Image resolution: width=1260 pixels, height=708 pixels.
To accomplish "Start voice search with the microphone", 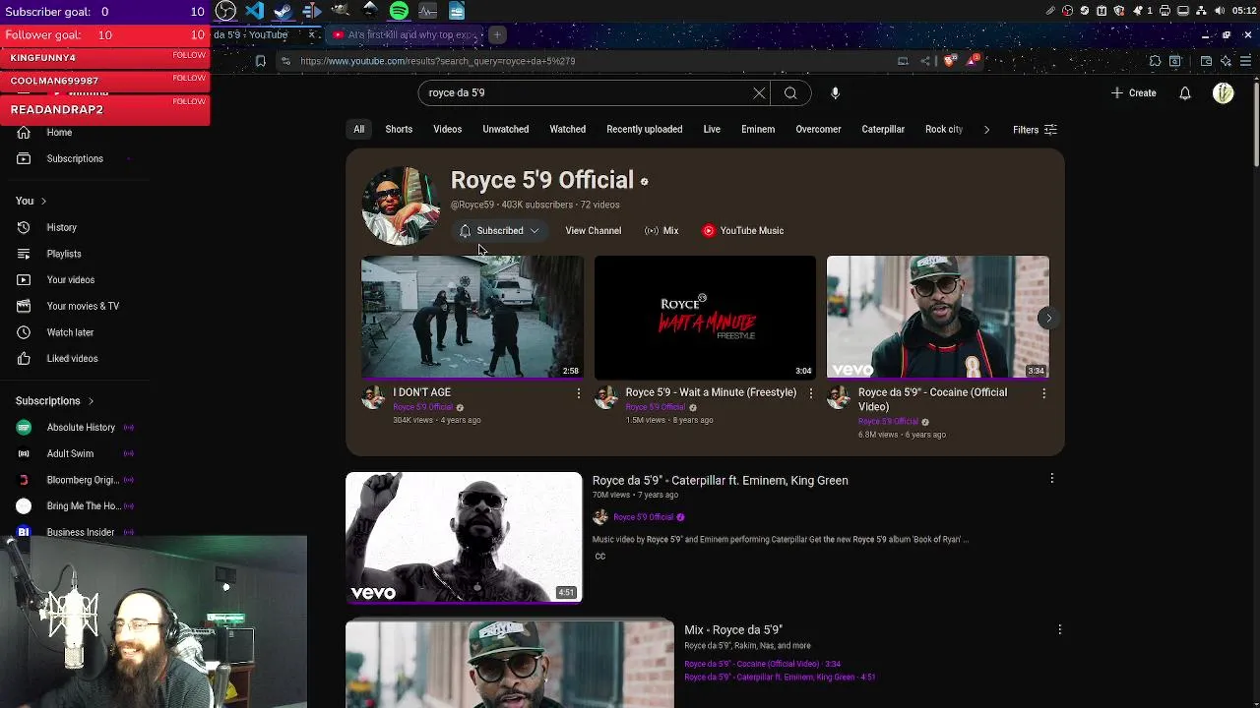I will (x=835, y=93).
